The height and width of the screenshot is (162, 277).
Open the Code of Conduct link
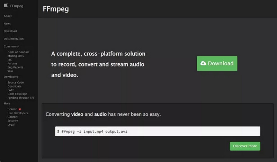coord(18,52)
